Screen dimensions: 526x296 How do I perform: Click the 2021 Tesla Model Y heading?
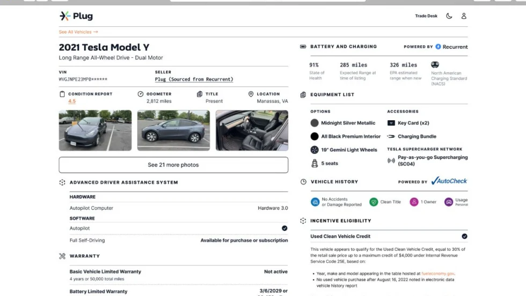tap(104, 47)
